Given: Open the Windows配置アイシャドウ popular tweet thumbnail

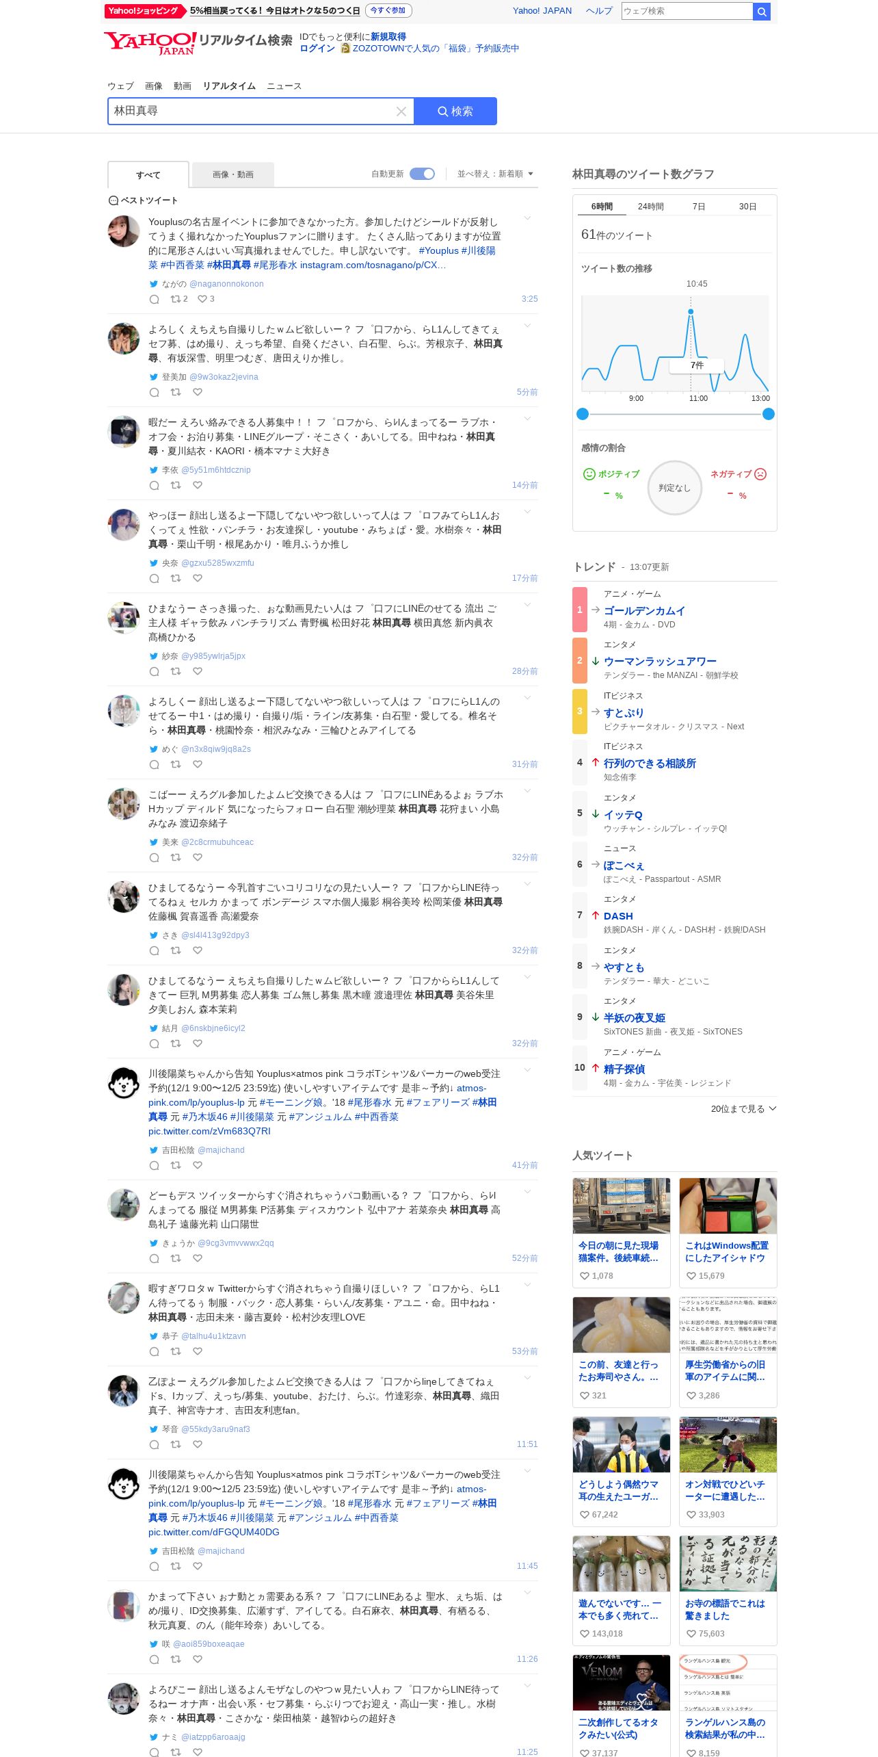Looking at the screenshot, I should pos(728,1206).
